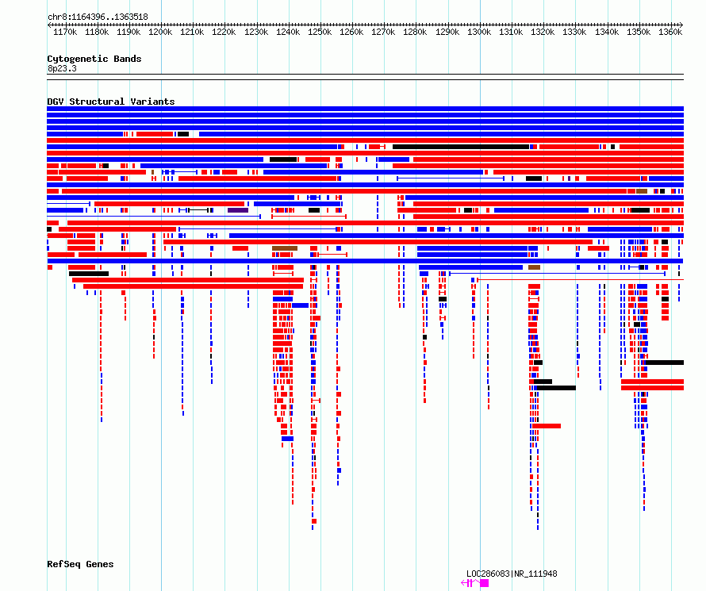The height and width of the screenshot is (591, 706).
Task: Click the 1330k ruler label
Action: [574, 32]
